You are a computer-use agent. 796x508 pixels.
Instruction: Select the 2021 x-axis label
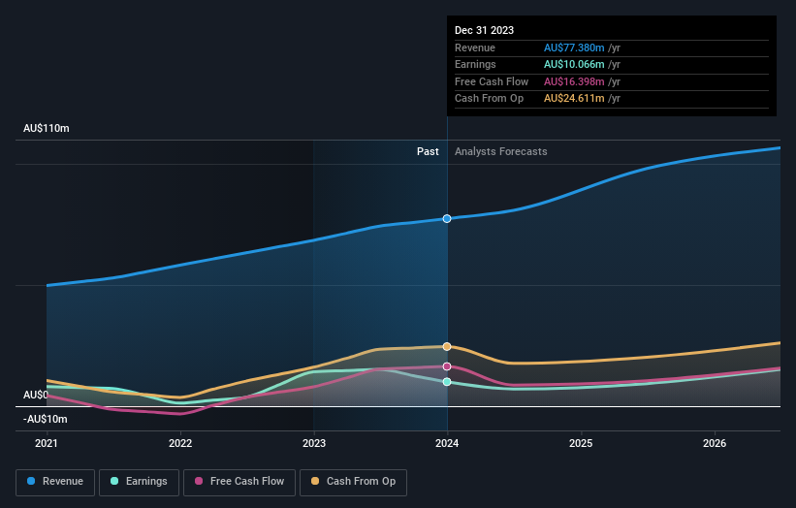pyautogui.click(x=47, y=443)
